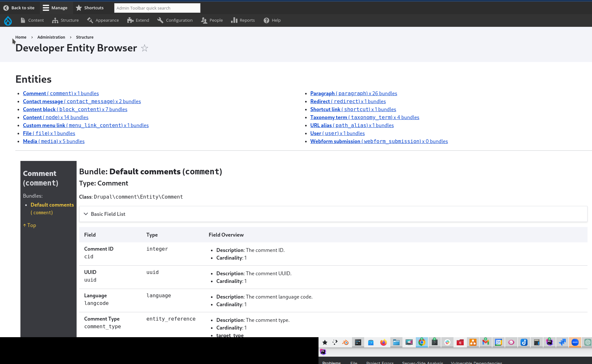
Task: Open the Structure admin menu
Action: pyautogui.click(x=65, y=20)
